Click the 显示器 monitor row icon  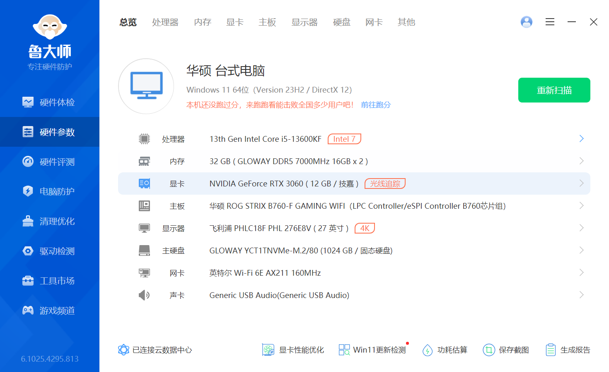coord(144,228)
